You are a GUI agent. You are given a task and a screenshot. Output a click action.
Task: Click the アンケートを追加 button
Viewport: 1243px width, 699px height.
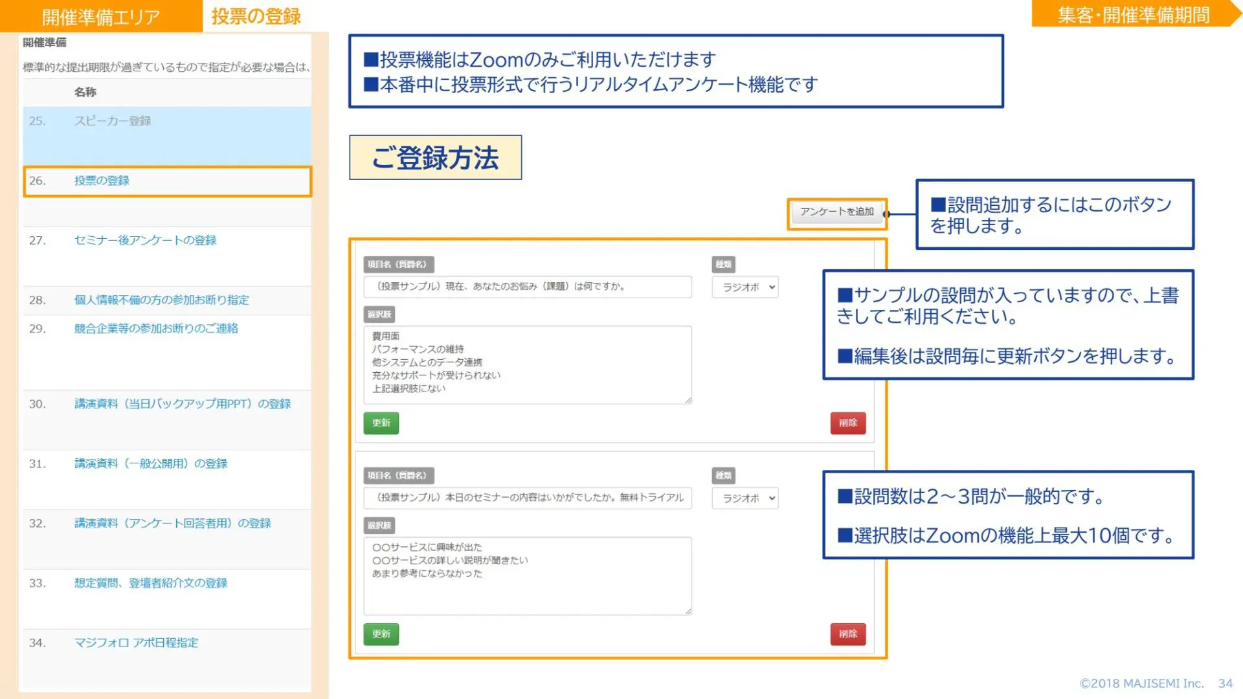click(836, 212)
